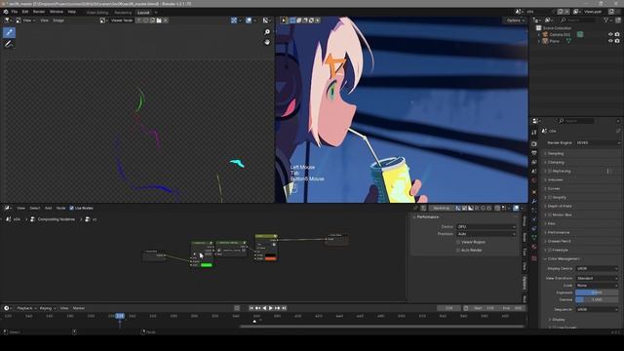Click the timeline Play forward button
The image size is (624, 351).
pos(271,308)
